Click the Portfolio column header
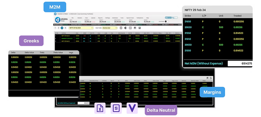 (64, 33)
